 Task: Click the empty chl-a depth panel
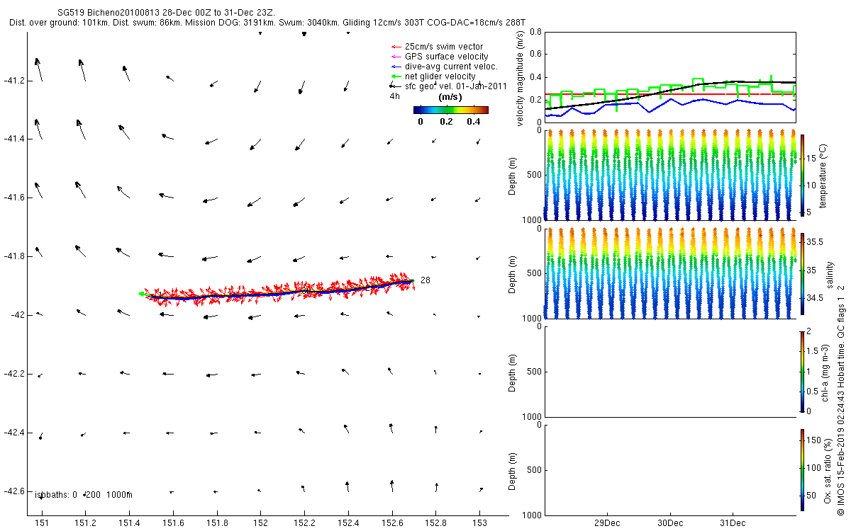(x=669, y=371)
